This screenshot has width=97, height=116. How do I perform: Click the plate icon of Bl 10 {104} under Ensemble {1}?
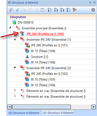[x=27, y=51]
